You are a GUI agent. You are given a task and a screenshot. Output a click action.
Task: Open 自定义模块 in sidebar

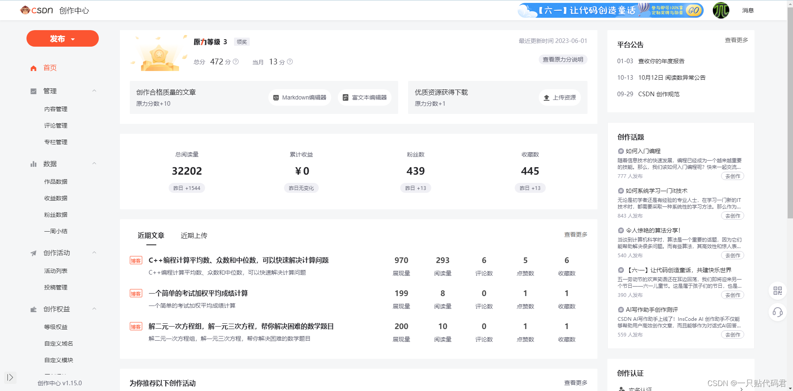coord(59,360)
